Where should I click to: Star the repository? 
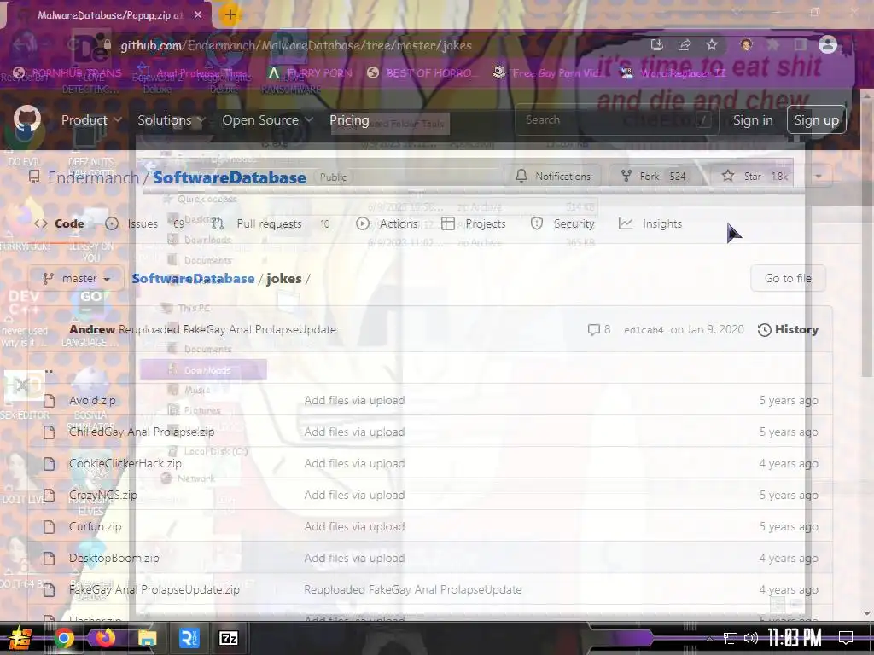pyautogui.click(x=755, y=176)
